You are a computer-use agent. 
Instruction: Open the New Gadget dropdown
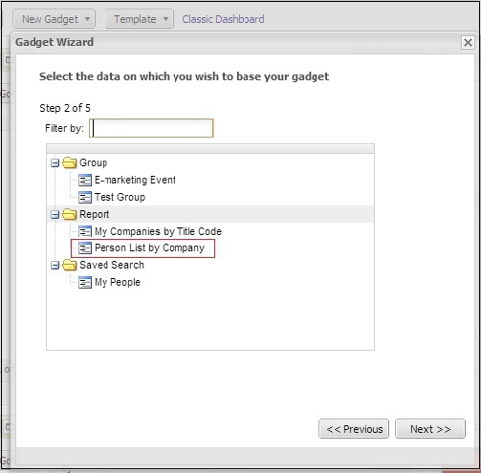tap(54, 19)
